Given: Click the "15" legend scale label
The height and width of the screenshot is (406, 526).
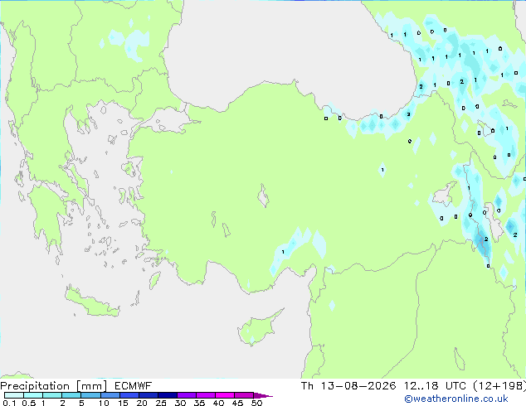Looking at the screenshot, I should pos(123,403).
